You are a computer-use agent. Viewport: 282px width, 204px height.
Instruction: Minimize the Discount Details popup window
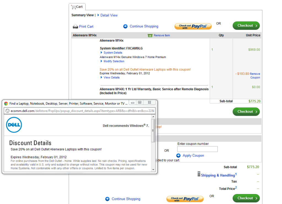pyautogui.click(x=133, y=102)
